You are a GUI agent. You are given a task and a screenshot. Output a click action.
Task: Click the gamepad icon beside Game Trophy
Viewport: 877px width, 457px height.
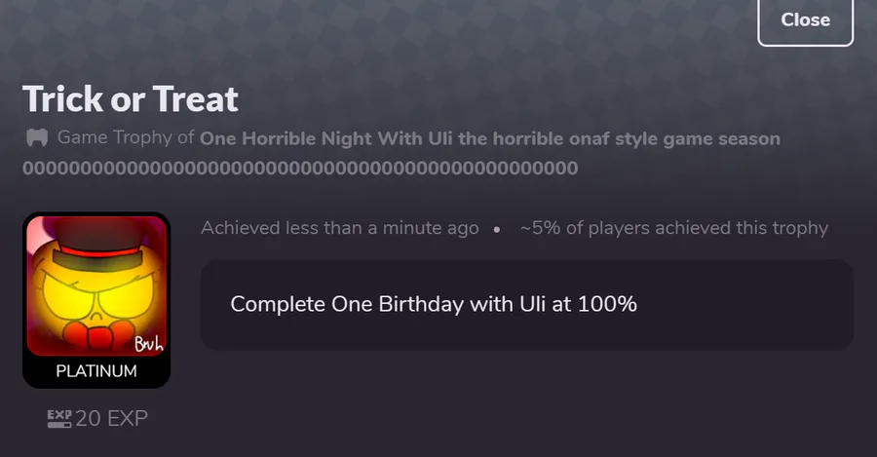[37, 137]
